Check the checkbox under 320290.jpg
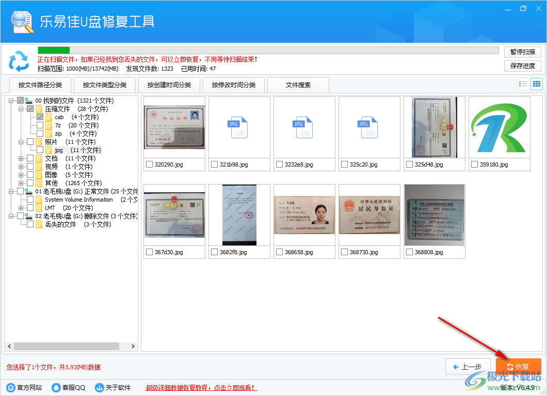547x396 pixels. 149,164
